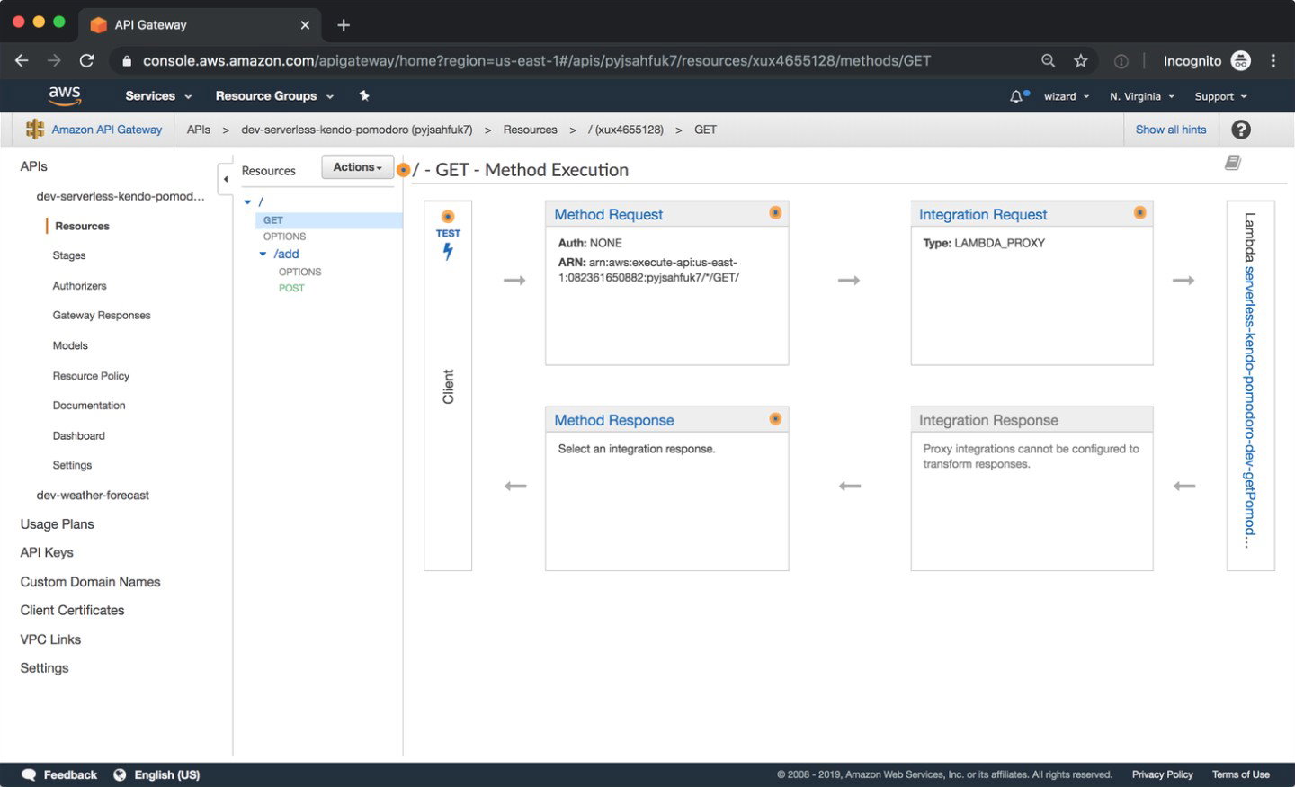The height and width of the screenshot is (787, 1295).
Task: Open the Actions dropdown
Action: [356, 166]
